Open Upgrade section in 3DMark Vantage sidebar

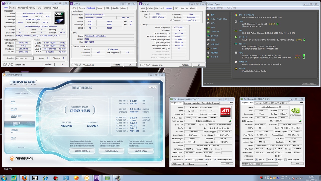tap(15, 130)
